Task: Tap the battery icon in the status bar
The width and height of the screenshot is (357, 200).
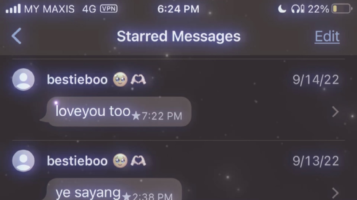Action: (x=341, y=9)
